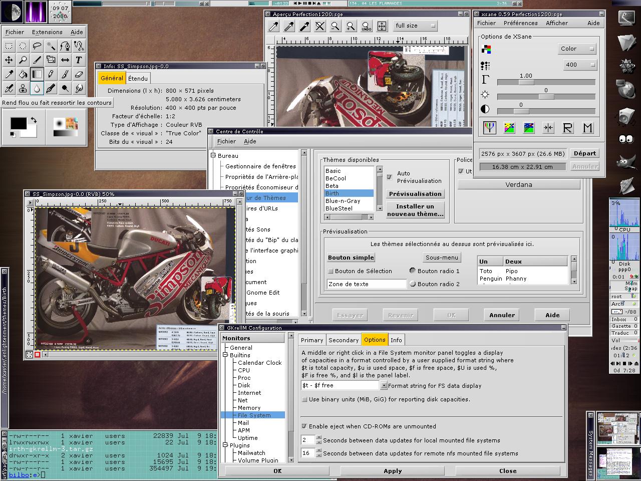The width and height of the screenshot is (641, 481).
Task: Open Afficher menu in xsane
Action: coord(557,23)
